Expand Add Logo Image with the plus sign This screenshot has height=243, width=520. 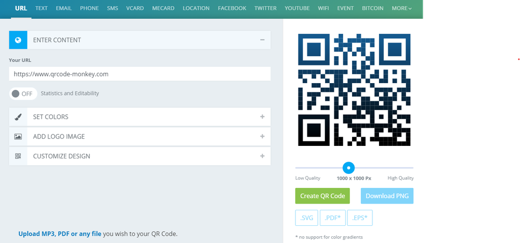[262, 136]
